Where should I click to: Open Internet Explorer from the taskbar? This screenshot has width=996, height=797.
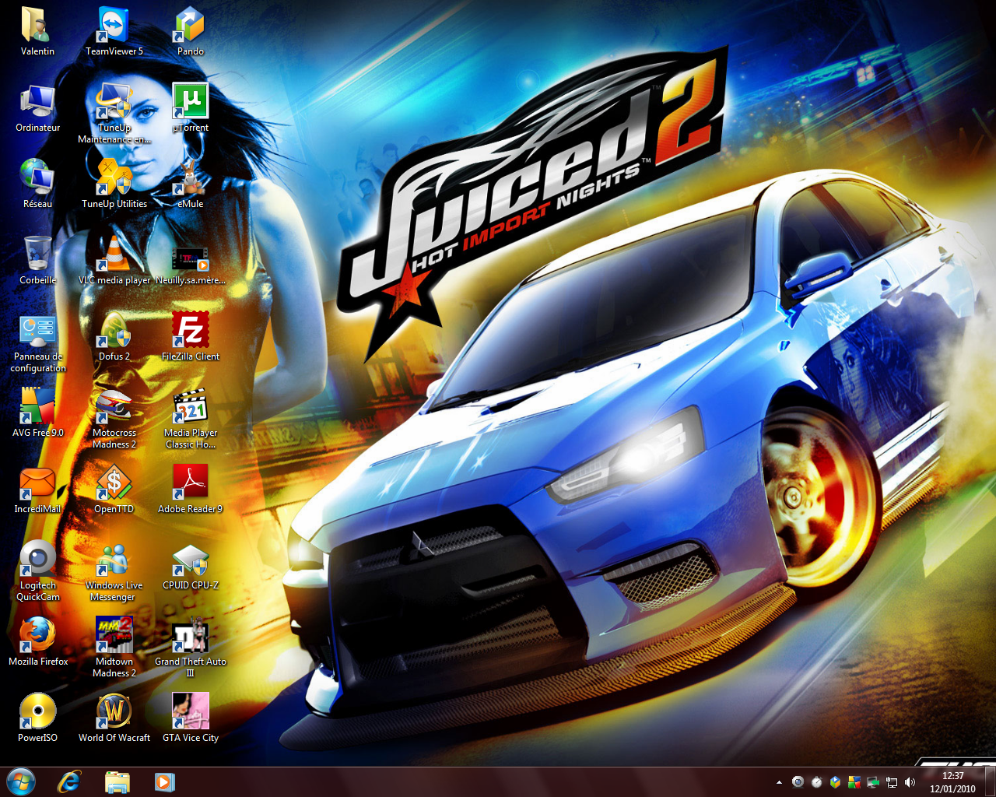[x=69, y=781]
